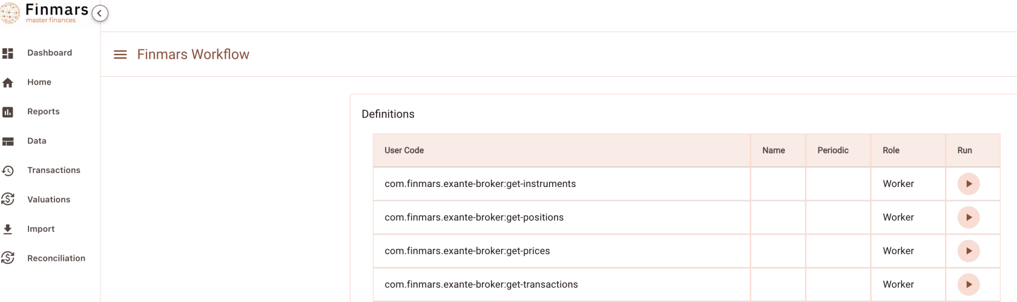Click the Reconciliation sidebar icon
Viewport: 1017px width, 302px height.
(8, 258)
